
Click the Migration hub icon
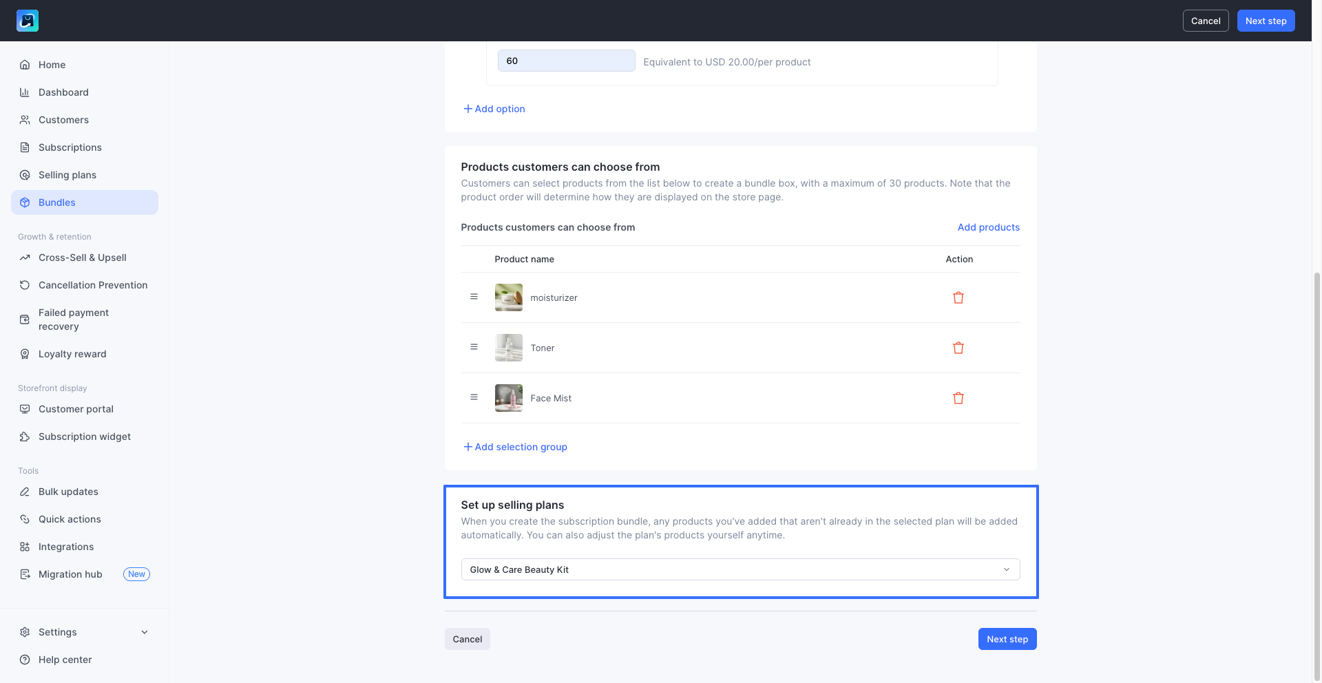tap(25, 574)
